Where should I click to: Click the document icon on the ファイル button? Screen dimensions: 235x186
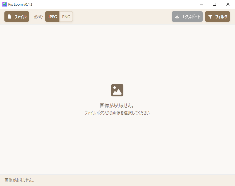[9, 17]
